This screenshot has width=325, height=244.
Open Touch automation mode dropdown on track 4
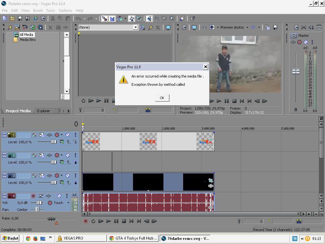[68, 203]
